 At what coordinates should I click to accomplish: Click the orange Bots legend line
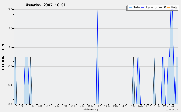pos(168,8)
